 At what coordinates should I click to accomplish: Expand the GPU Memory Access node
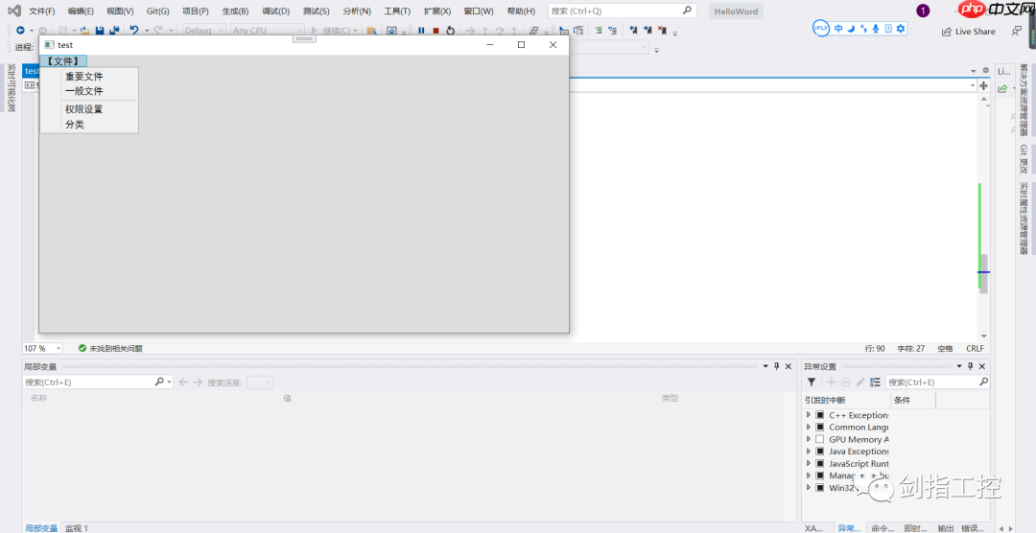(x=809, y=439)
